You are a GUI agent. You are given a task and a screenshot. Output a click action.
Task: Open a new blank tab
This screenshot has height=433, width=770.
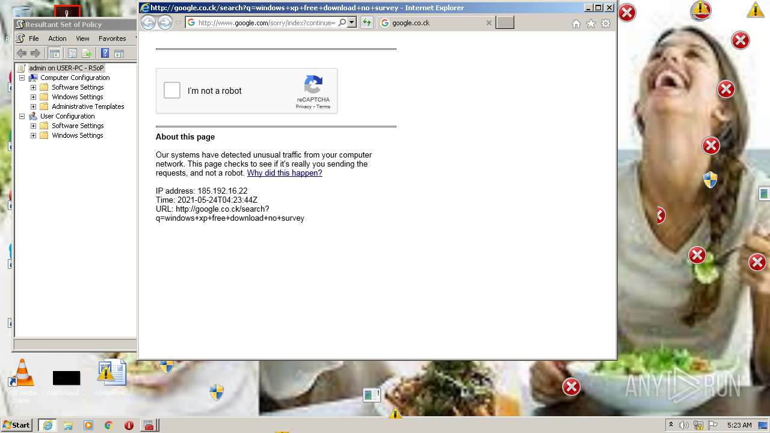click(x=505, y=22)
